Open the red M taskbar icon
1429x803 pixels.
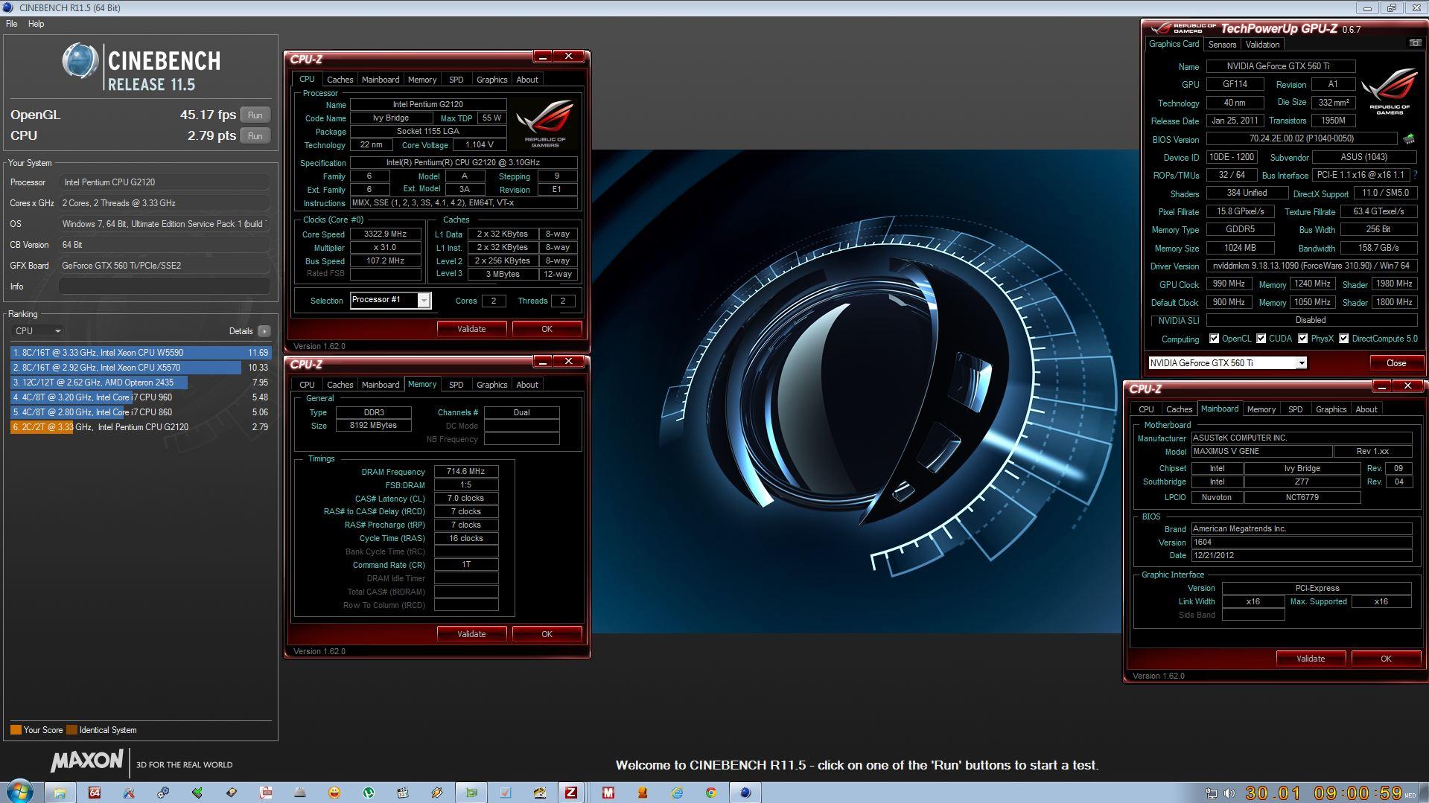point(608,793)
